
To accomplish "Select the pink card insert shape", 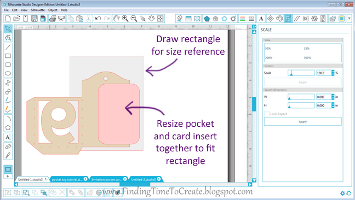I will [x=119, y=114].
